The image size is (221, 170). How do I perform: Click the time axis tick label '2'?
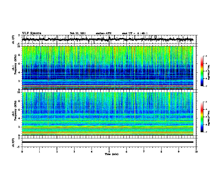click(x=57, y=152)
